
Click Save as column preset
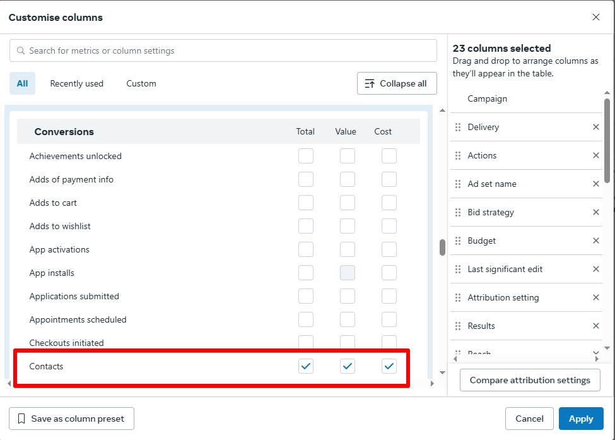click(71, 419)
